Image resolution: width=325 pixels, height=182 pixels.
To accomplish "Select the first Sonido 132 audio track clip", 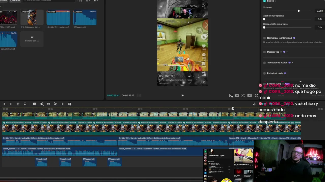I will coord(60,142).
